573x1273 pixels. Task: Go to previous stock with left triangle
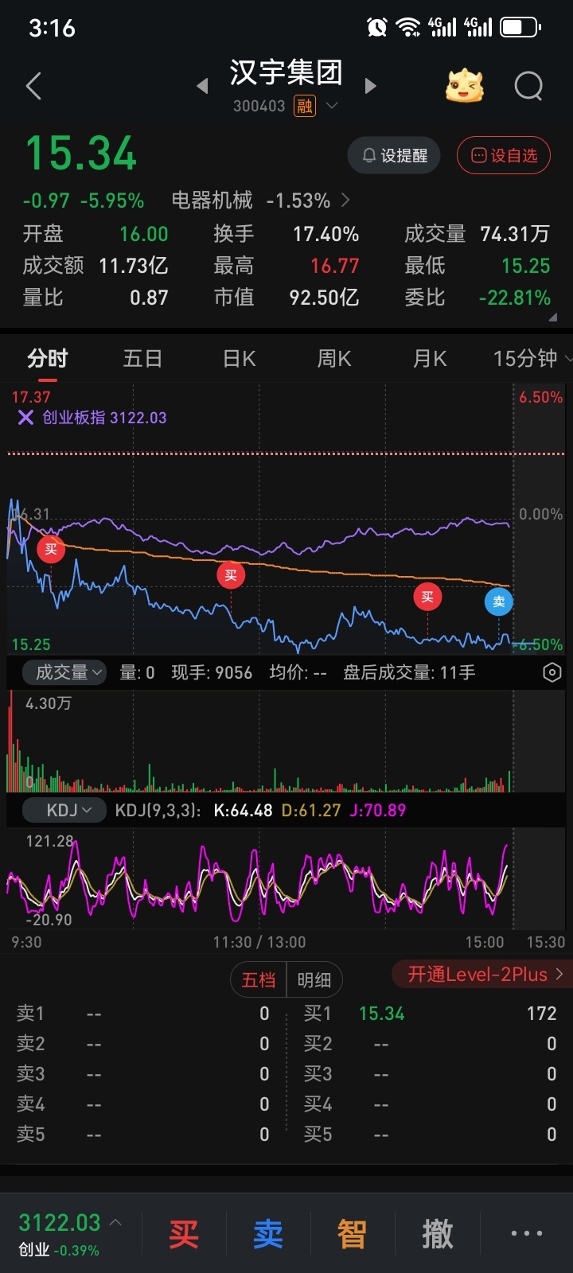pos(202,86)
